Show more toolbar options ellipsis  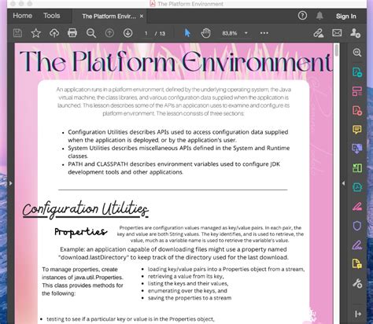point(264,33)
